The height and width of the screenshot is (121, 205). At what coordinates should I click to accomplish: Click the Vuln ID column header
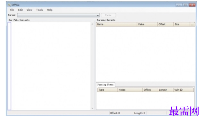click(x=184, y=90)
